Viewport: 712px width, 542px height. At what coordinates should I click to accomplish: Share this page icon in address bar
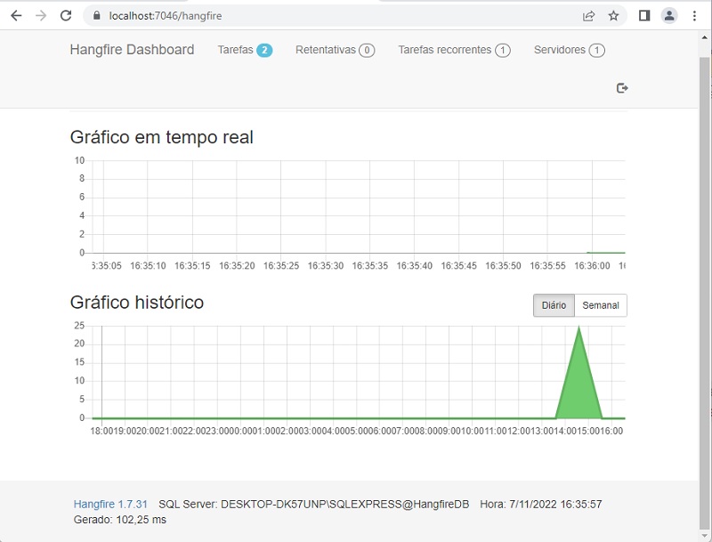pos(588,16)
